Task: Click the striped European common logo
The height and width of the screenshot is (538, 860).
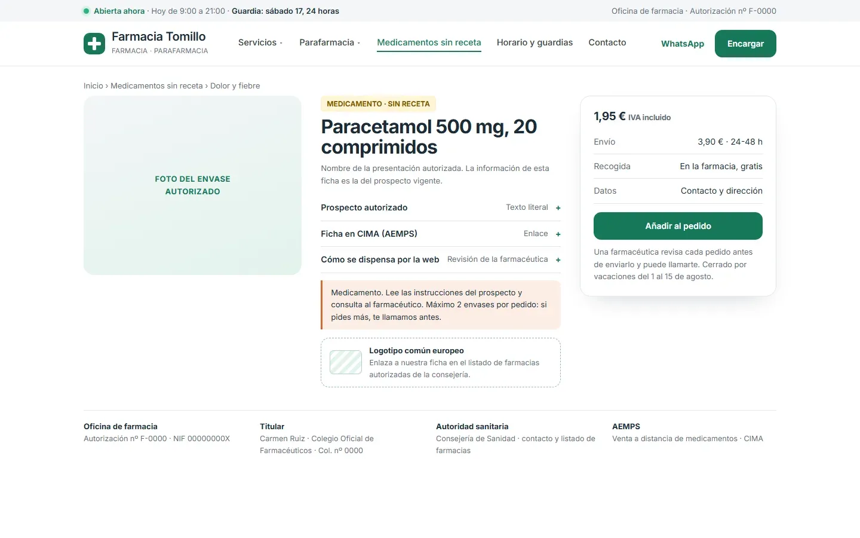Action: (346, 362)
